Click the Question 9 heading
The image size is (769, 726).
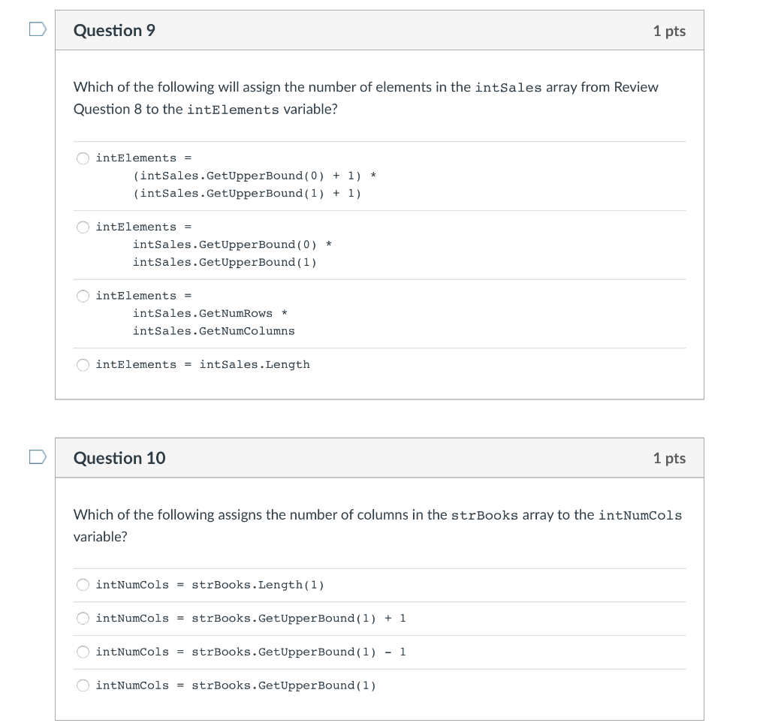click(x=114, y=30)
